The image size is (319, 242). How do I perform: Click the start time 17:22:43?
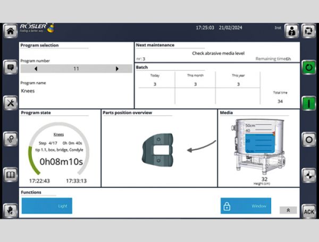39,180
